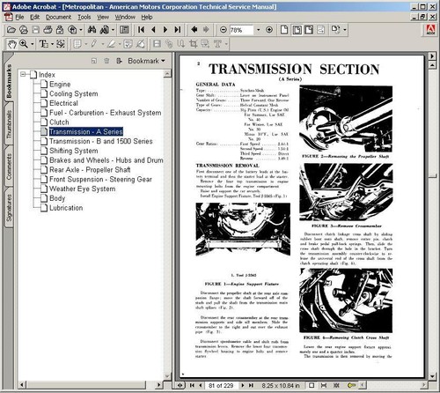This screenshot has height=393, width=440.
Task: Click the status bar page number field
Action: (x=221, y=385)
